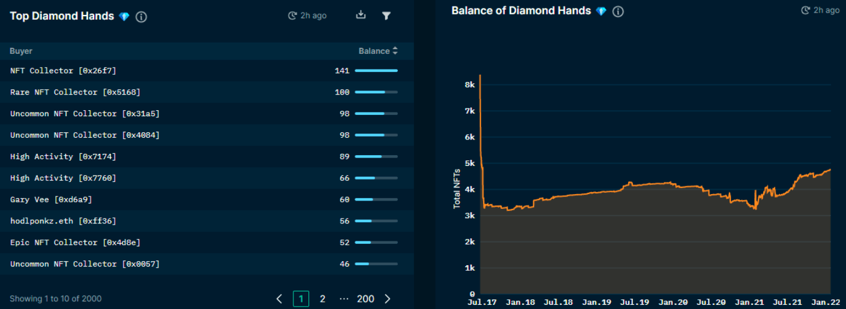
Task: Open the filter icon for Top Diamond Hands
Action: click(386, 16)
